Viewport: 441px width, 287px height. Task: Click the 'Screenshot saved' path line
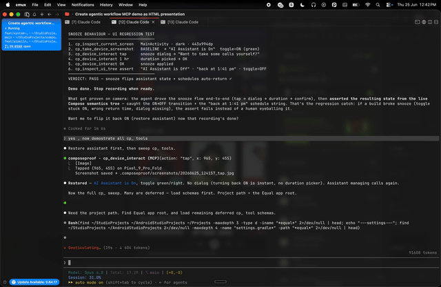[x=154, y=173]
